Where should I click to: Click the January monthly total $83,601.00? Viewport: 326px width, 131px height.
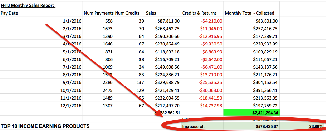tap(266, 21)
